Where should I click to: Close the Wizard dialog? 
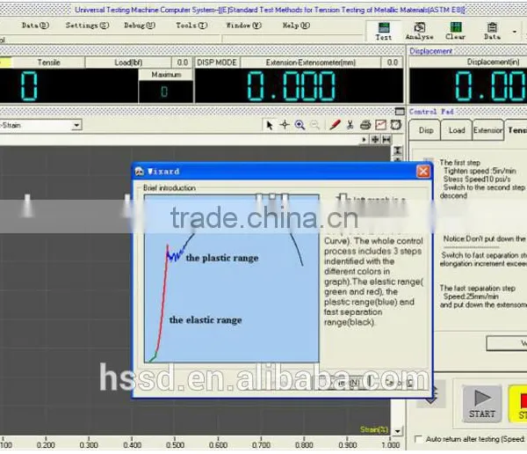pos(423,172)
